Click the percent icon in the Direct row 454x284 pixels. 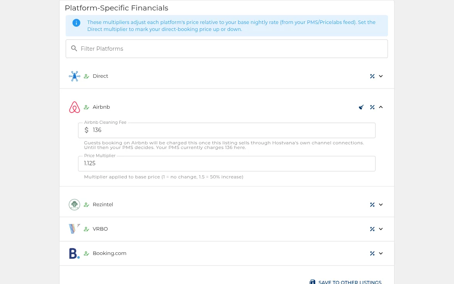[372, 76]
